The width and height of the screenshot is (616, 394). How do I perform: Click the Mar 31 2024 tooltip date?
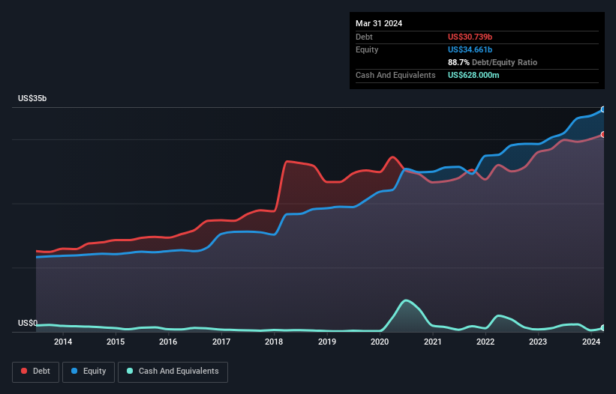pos(379,23)
